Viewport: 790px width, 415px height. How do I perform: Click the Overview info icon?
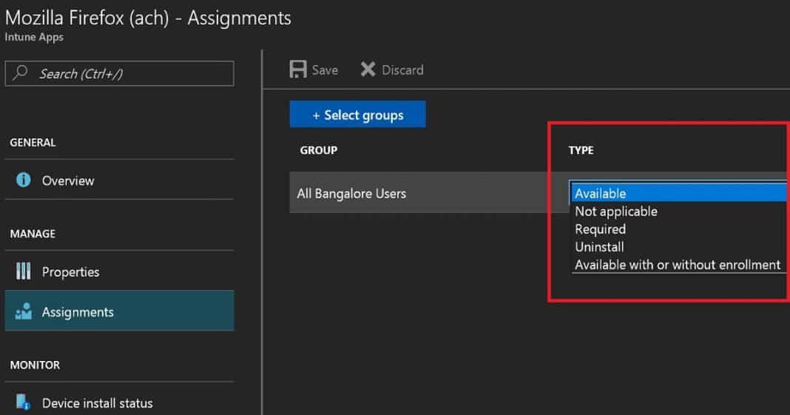[23, 180]
